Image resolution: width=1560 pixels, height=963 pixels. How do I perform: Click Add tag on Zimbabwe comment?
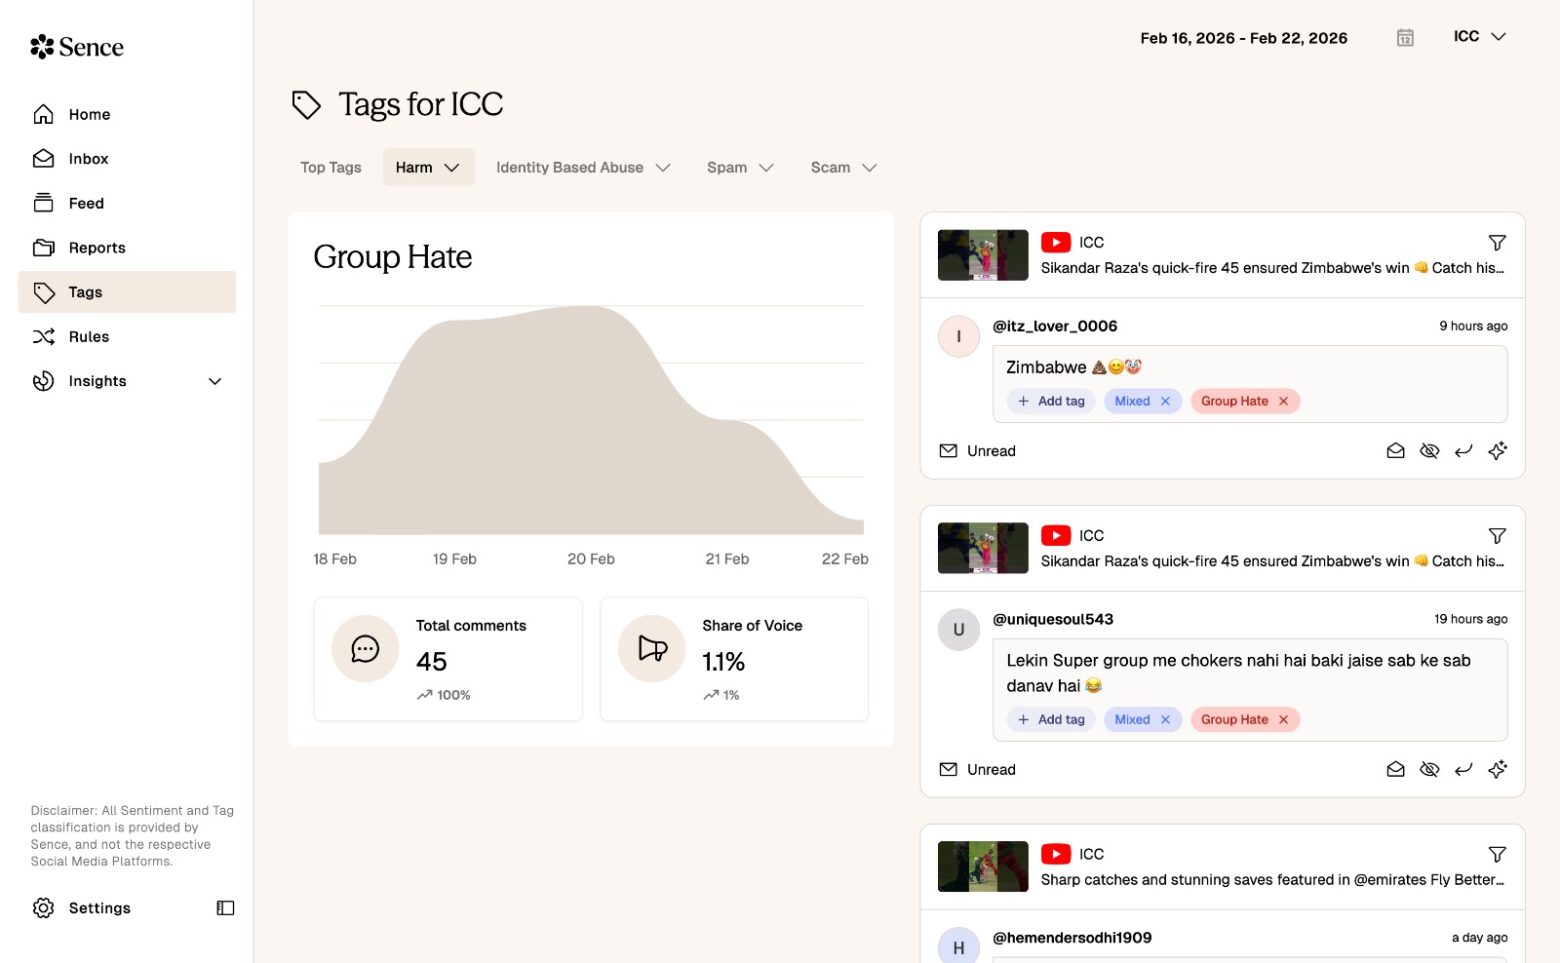point(1051,402)
